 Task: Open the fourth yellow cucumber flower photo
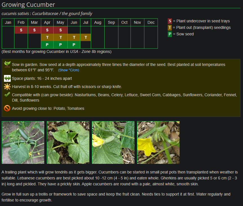158,143
